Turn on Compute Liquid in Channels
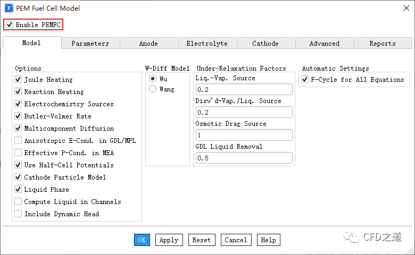The height and width of the screenshot is (255, 415). click(18, 202)
